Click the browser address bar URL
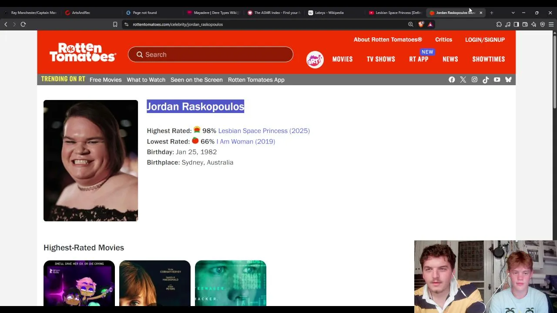Image resolution: width=557 pixels, height=313 pixels. point(178,24)
